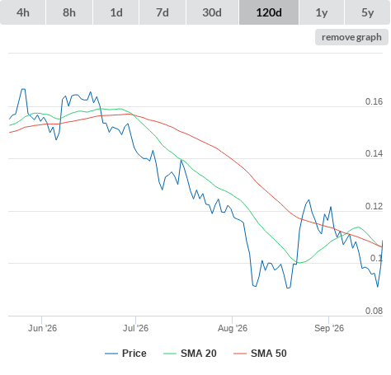Image resolution: width=391 pixels, height=375 pixels.
Task: Select the 30d time range
Action: [x=212, y=12]
